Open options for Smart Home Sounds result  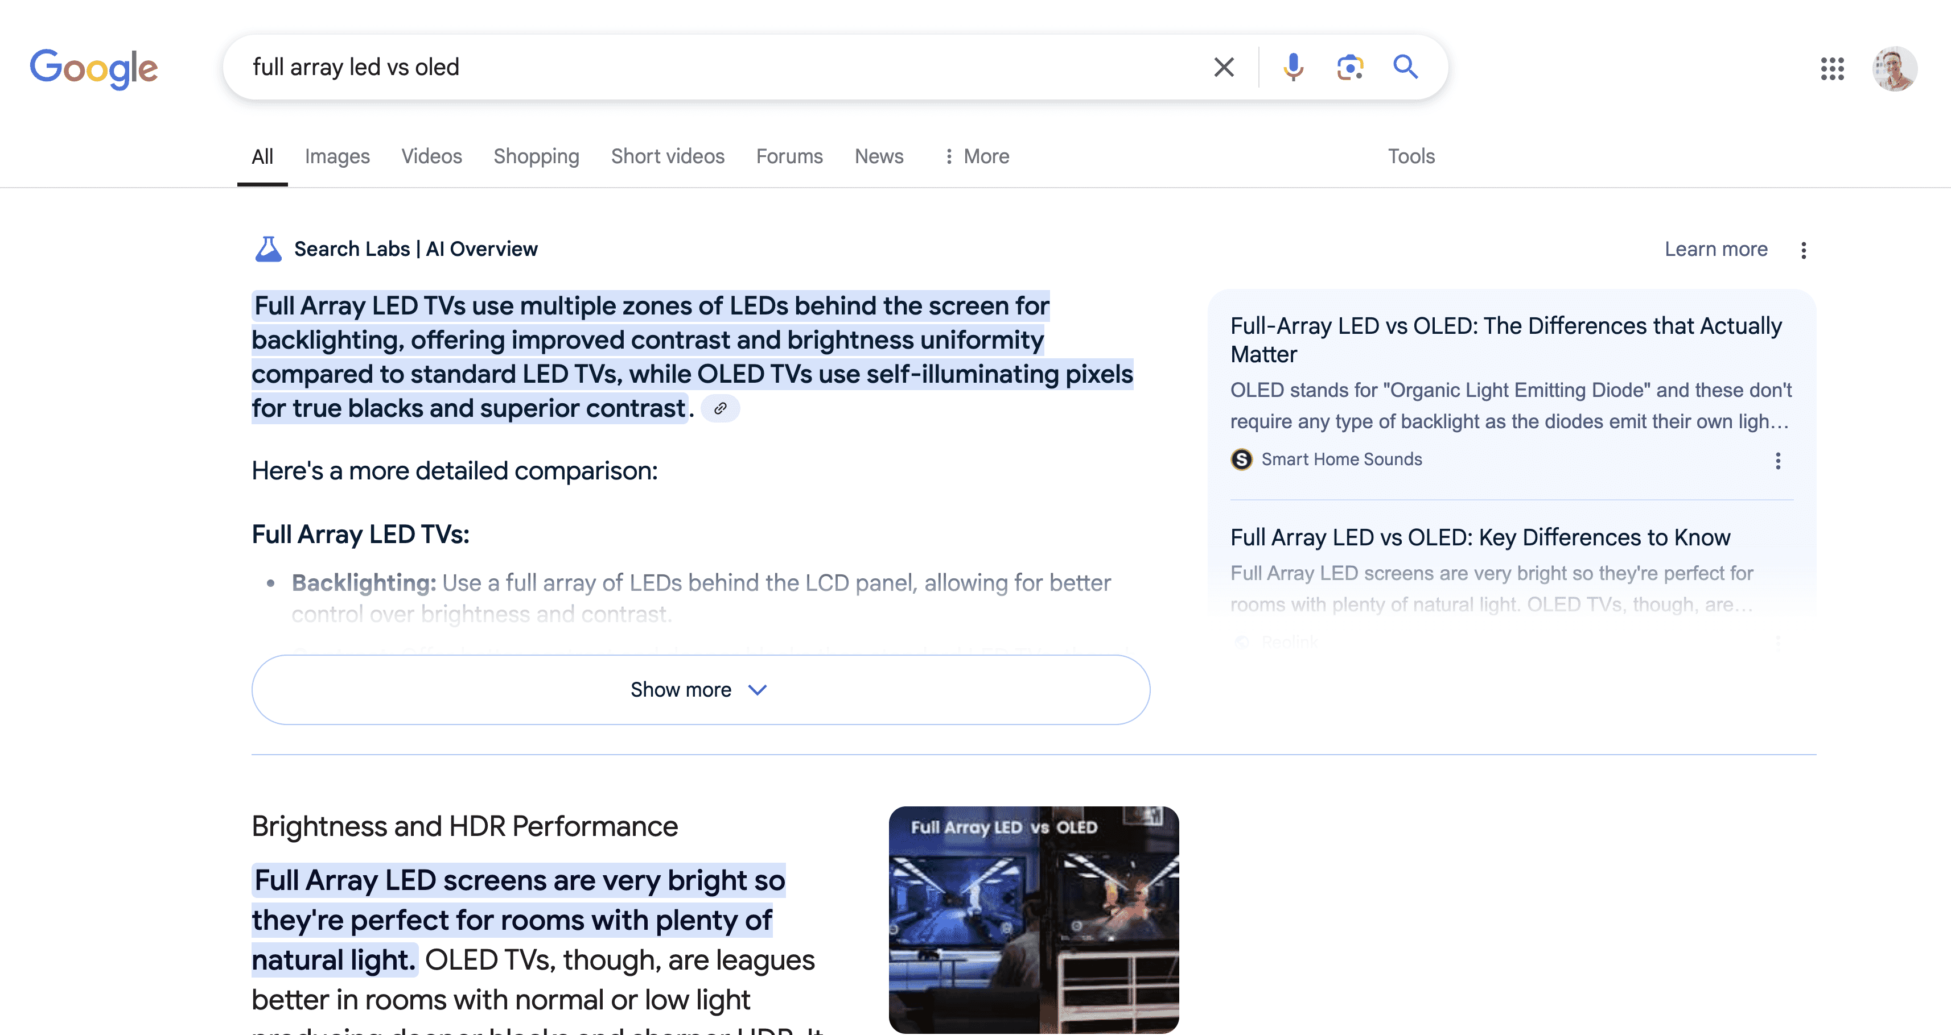[x=1777, y=461]
